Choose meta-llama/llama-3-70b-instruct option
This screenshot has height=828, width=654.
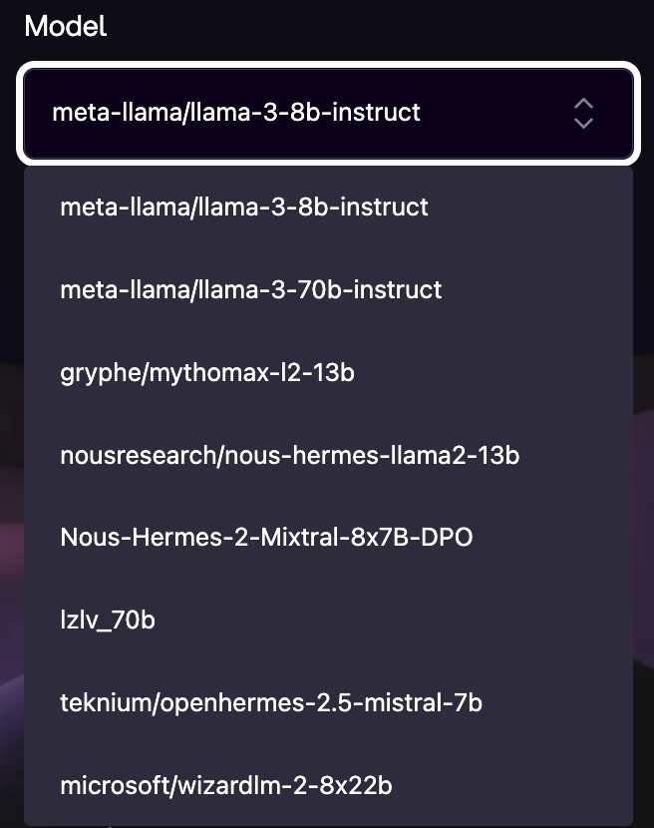[x=250, y=290]
